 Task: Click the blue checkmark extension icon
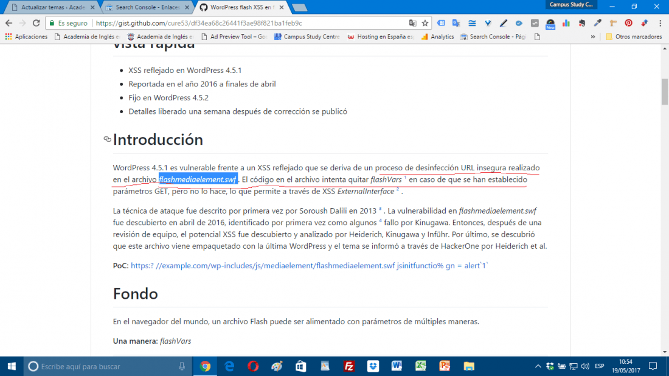pyautogui.click(x=519, y=23)
